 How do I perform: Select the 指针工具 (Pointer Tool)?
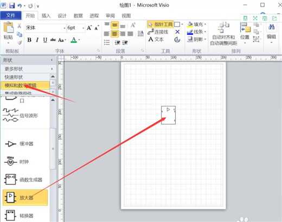tap(160, 24)
